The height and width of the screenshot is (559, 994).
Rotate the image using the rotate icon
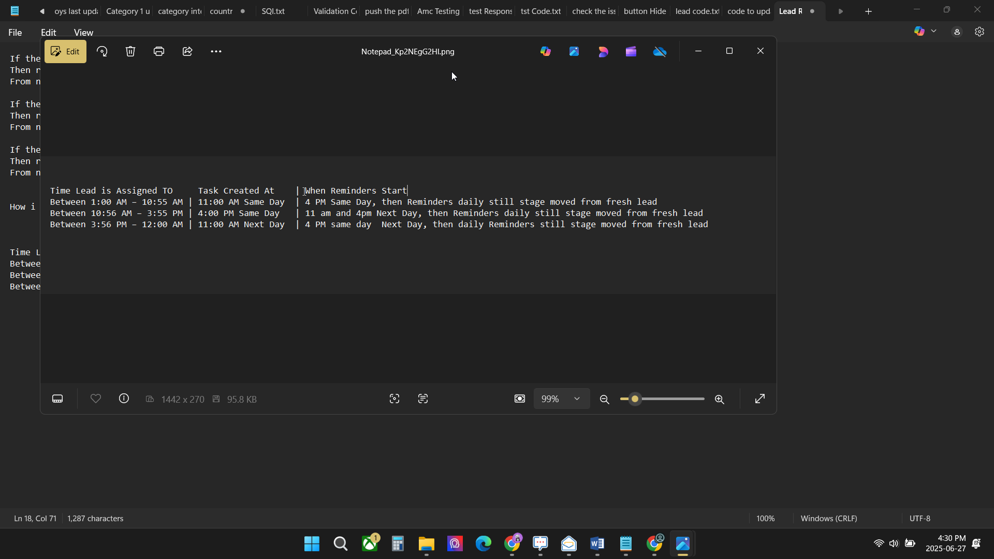(x=102, y=51)
